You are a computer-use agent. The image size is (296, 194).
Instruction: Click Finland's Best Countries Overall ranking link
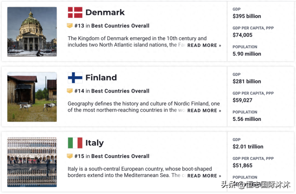pos(120,91)
